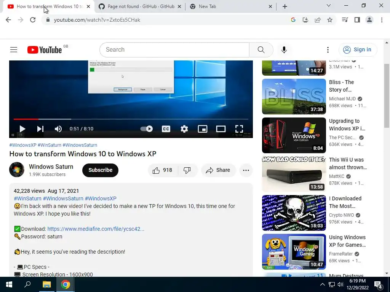Image resolution: width=390 pixels, height=292 pixels.
Task: Enable miniplayer mode
Action: pyautogui.click(x=203, y=129)
